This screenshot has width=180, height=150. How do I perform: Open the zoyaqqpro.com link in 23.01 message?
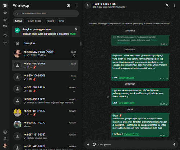[x=126, y=103]
